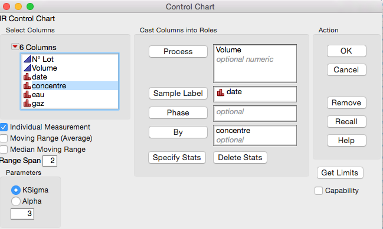
Task: Select the N° Lot continuous column icon
Action: pos(27,59)
